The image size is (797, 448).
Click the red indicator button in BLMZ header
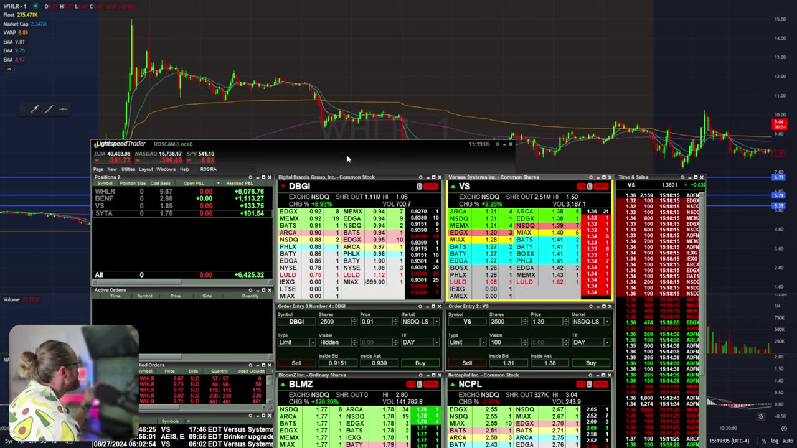click(x=431, y=384)
